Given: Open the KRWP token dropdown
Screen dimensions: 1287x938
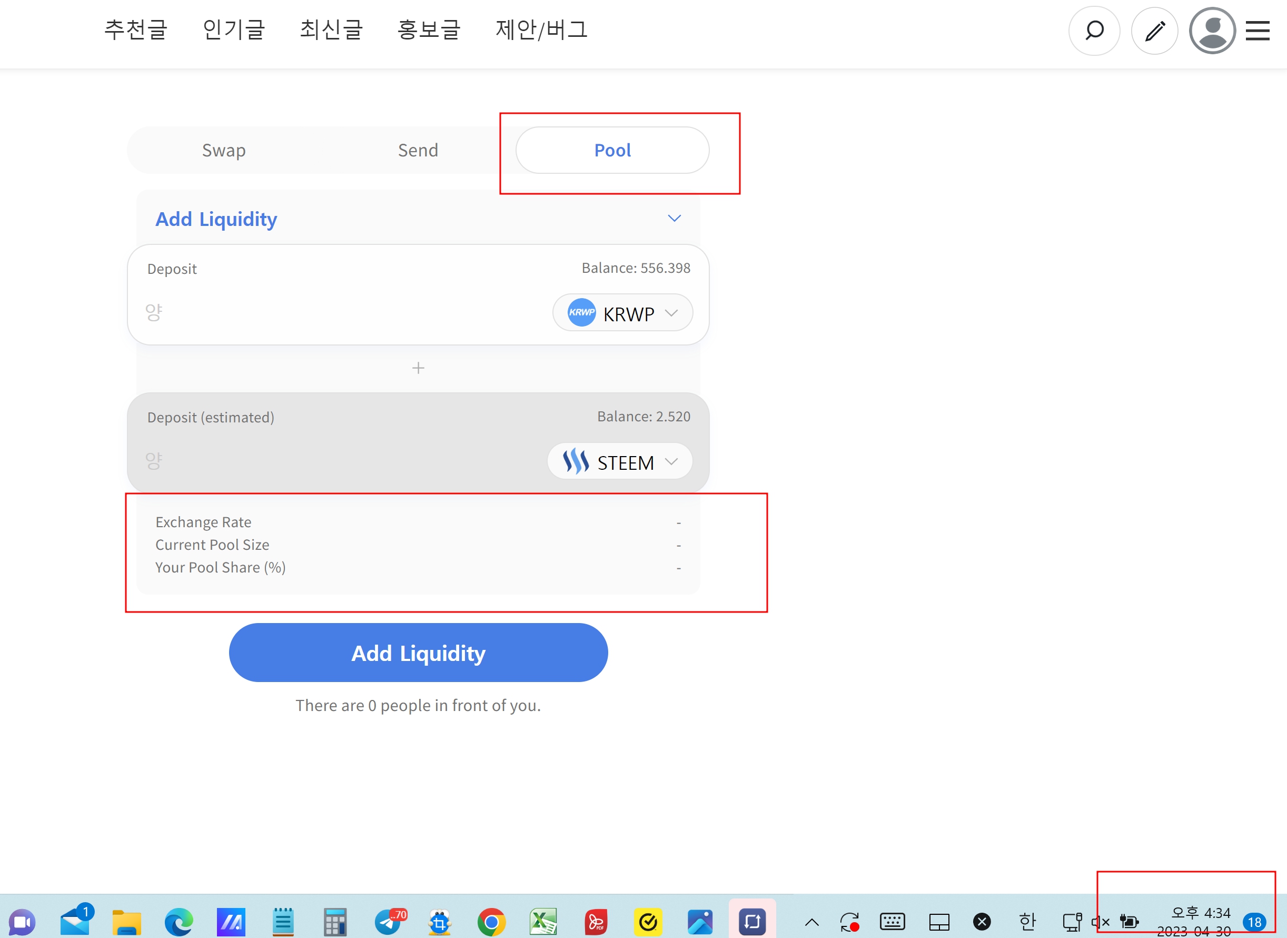Looking at the screenshot, I should [x=622, y=313].
